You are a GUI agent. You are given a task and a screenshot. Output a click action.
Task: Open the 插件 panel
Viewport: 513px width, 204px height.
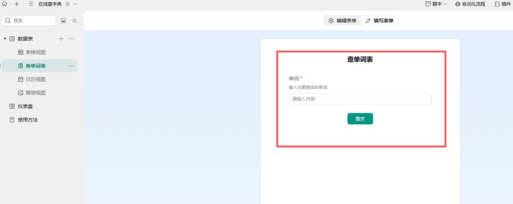point(503,4)
